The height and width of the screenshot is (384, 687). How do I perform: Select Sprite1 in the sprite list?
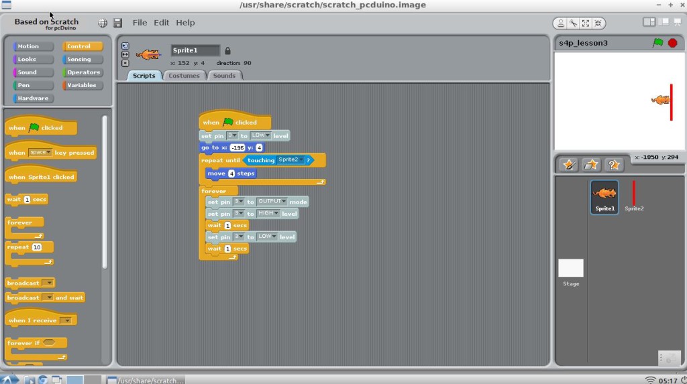tap(604, 197)
